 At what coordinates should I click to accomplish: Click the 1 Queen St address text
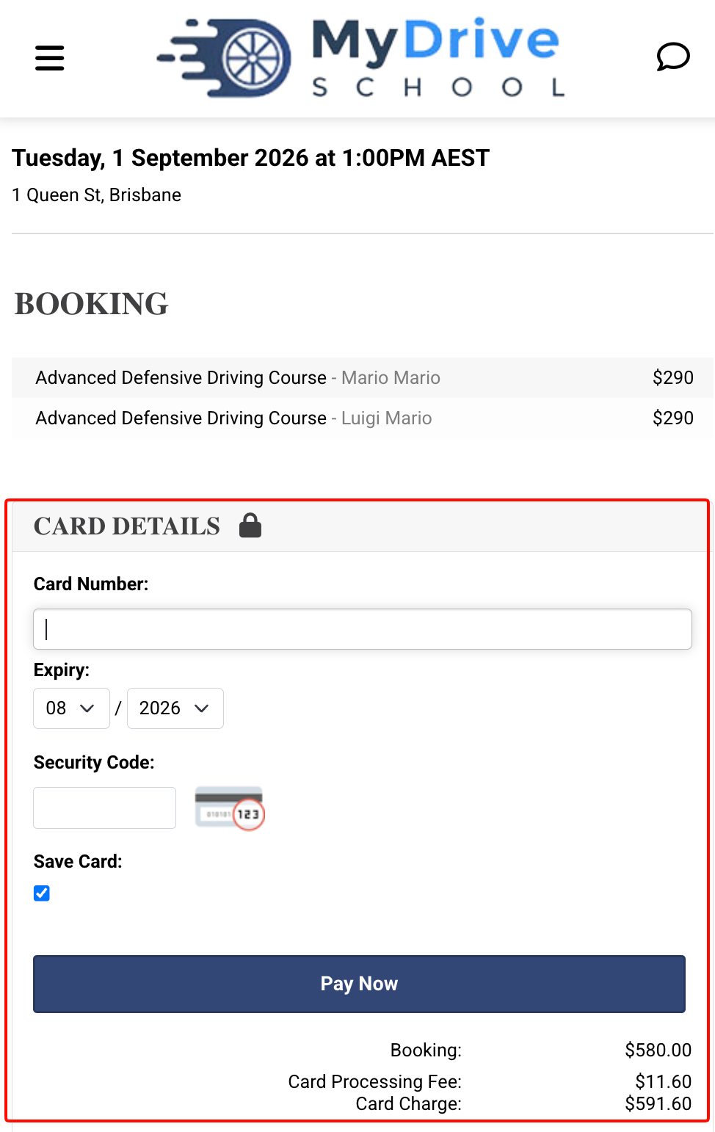(x=96, y=195)
